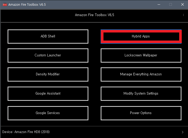Viewport: 188px width, 138px height.
Task: Click the Amazon Fire Toolbox V6.5 header title
Action: click(x=94, y=15)
